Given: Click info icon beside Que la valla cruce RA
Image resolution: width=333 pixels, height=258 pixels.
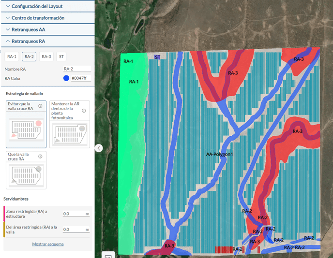Looking at the screenshot, I should (x=40, y=156).
